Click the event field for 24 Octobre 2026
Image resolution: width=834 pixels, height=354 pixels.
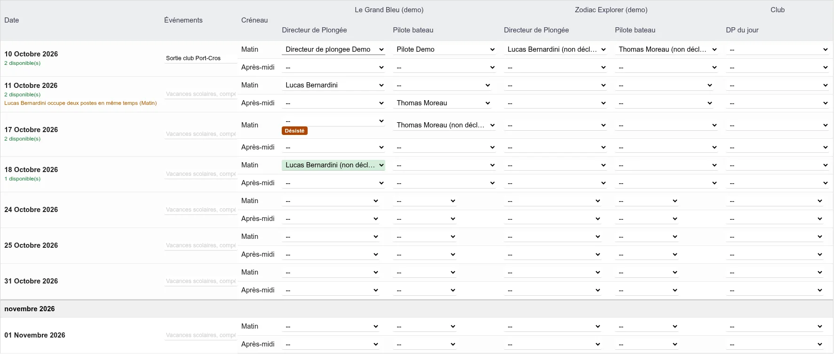(x=200, y=210)
